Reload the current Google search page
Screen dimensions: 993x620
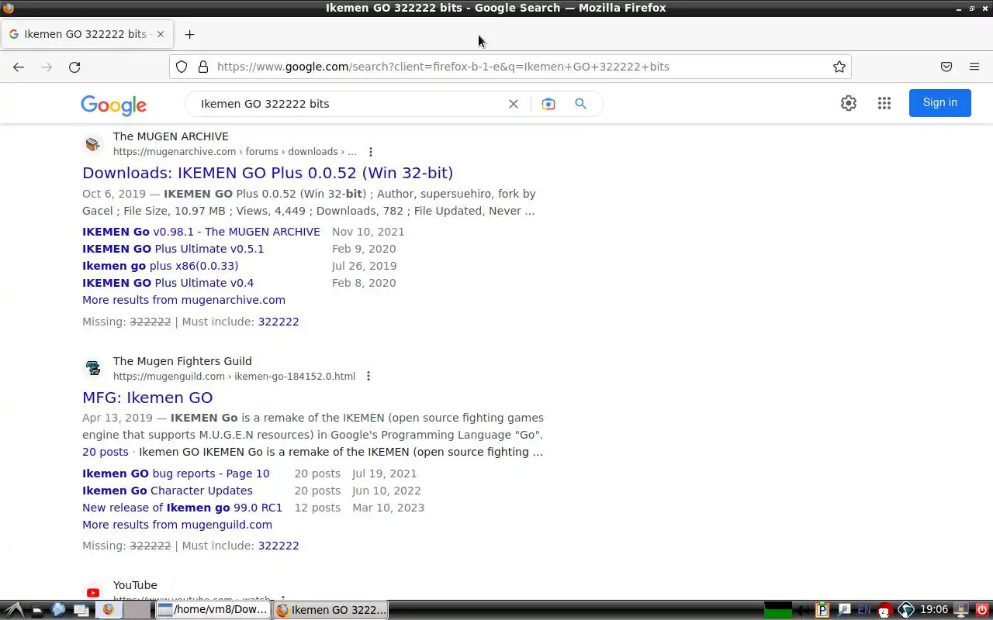(x=74, y=67)
